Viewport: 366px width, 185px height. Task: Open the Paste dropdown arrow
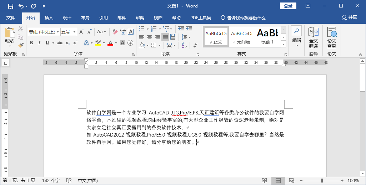coord(9,46)
